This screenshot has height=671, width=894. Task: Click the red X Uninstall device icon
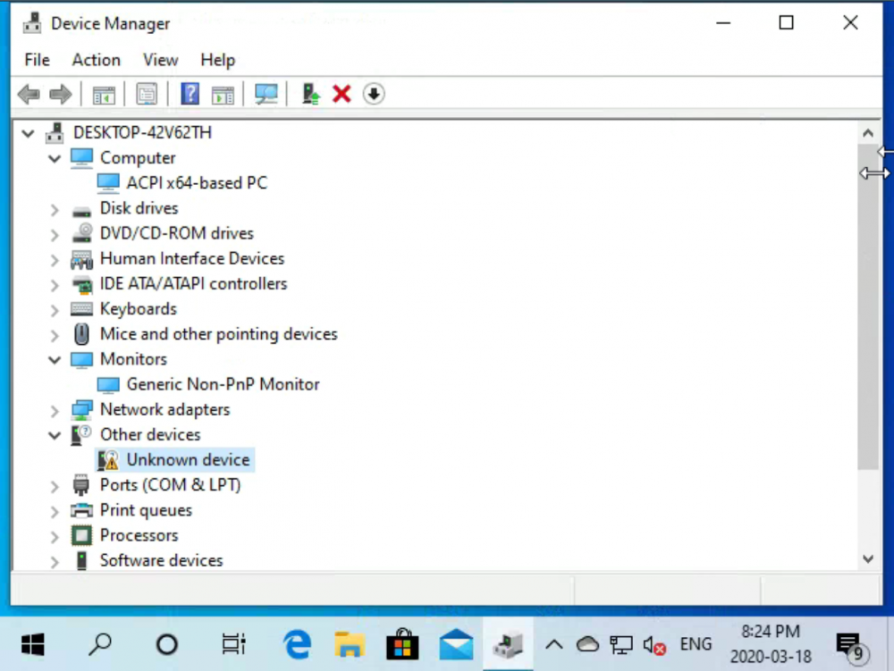click(342, 94)
